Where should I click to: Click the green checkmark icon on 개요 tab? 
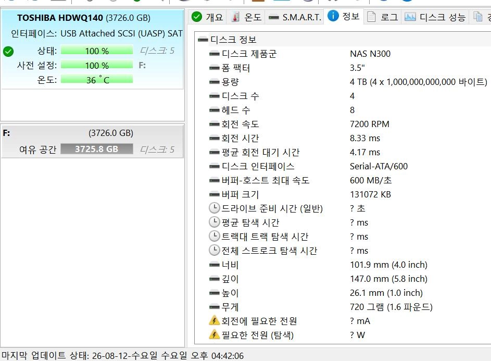pos(197,17)
